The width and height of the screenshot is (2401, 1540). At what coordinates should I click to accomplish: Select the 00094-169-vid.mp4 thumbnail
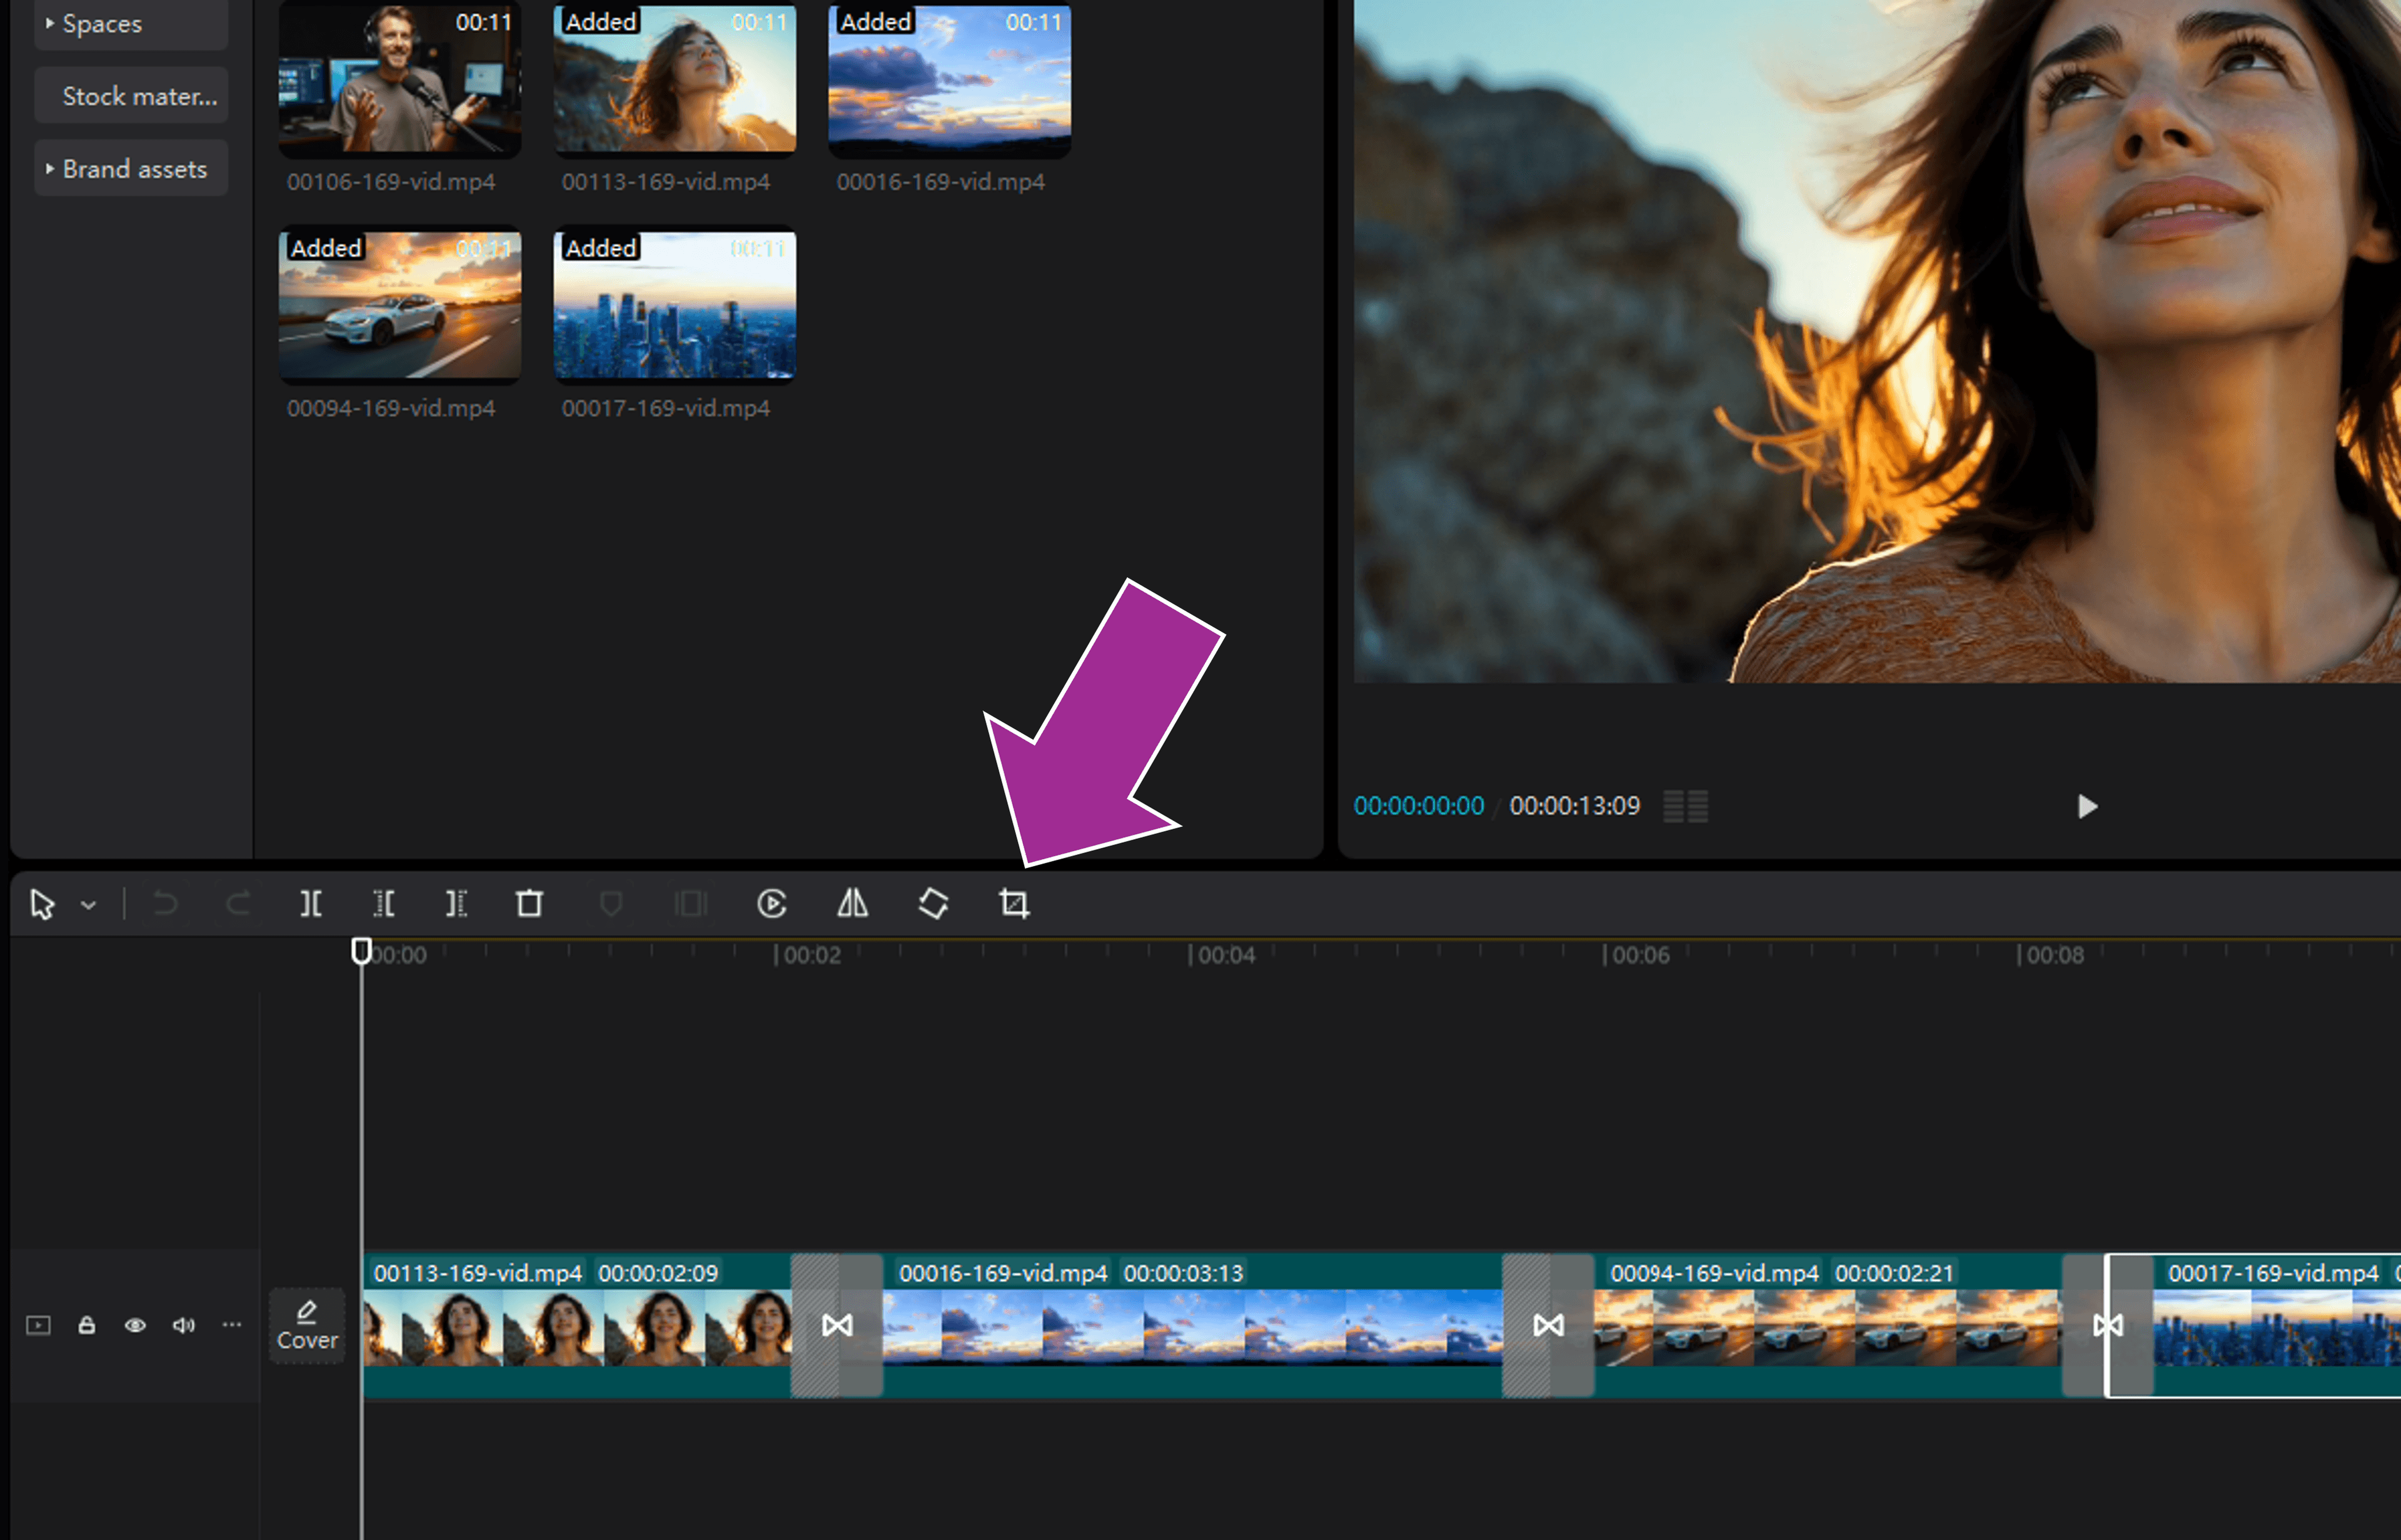pyautogui.click(x=399, y=306)
